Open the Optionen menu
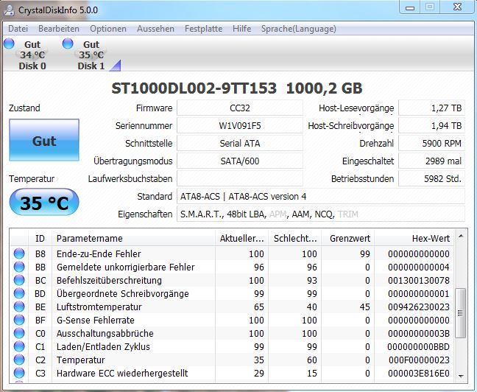The width and height of the screenshot is (477, 392). pos(108,29)
